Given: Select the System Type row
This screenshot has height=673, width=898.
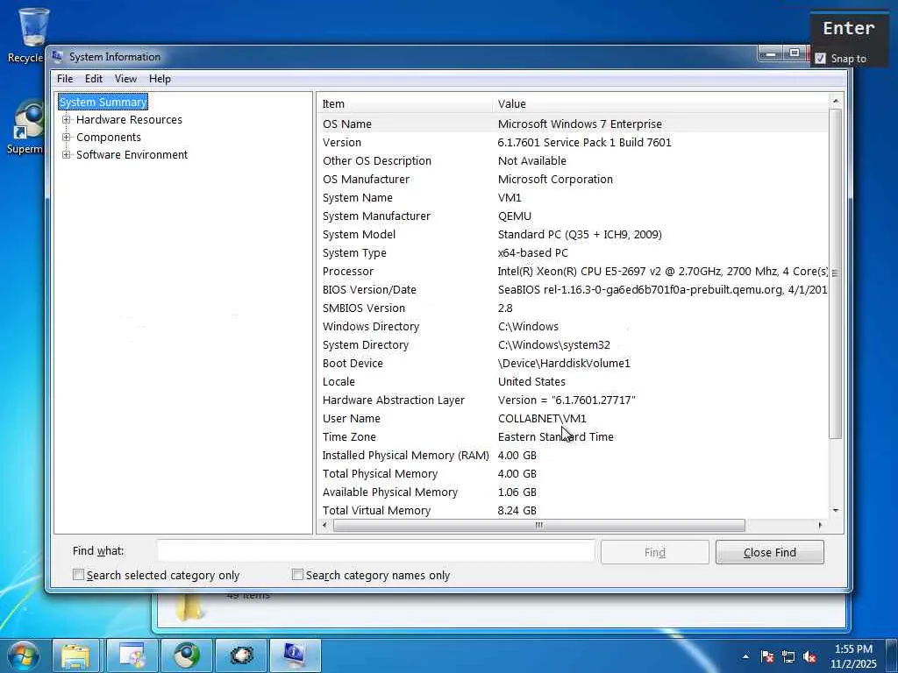Looking at the screenshot, I should click(573, 252).
